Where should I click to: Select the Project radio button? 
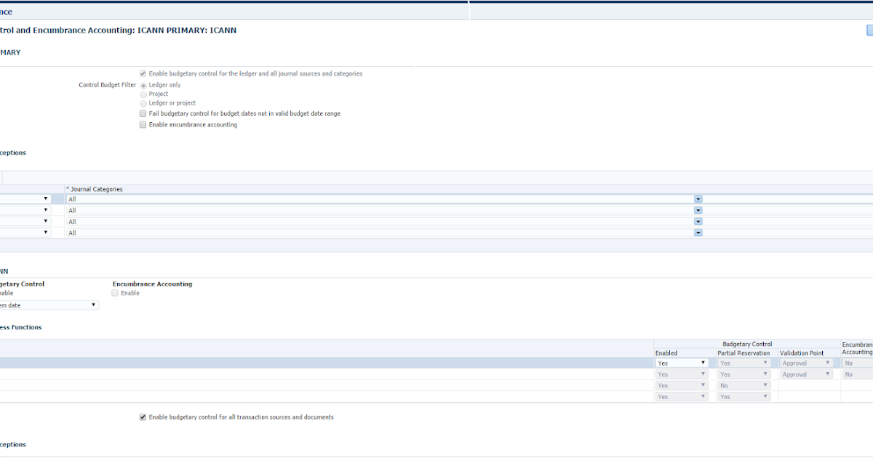(x=143, y=93)
